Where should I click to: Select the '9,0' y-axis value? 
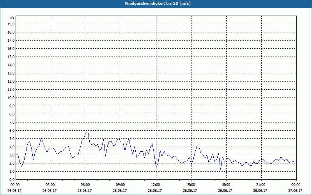12,106
